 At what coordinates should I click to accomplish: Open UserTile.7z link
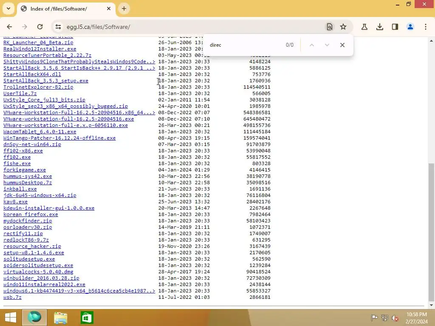[20, 93]
